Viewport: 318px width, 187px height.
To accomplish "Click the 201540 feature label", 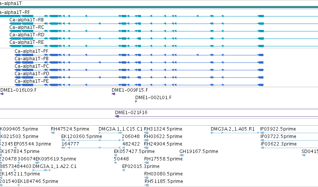I will [x=9, y=181].
